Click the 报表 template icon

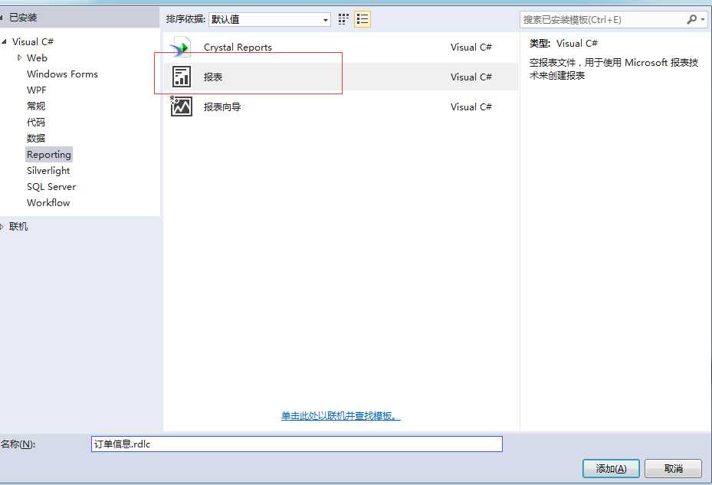pos(181,77)
